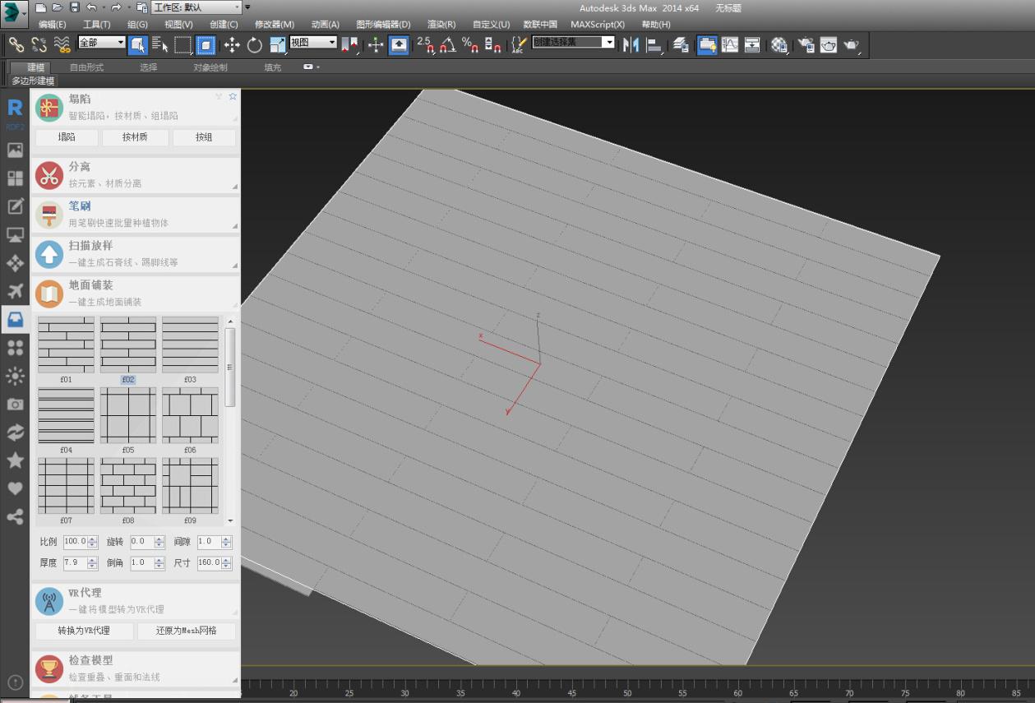
Task: Click the 按材质 button
Action: pyautogui.click(x=135, y=137)
